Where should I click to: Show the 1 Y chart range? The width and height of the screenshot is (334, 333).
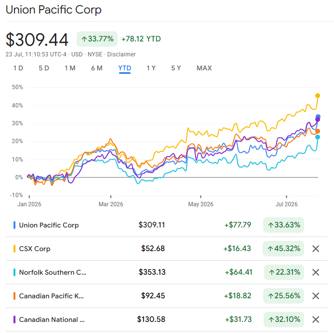[x=151, y=68]
